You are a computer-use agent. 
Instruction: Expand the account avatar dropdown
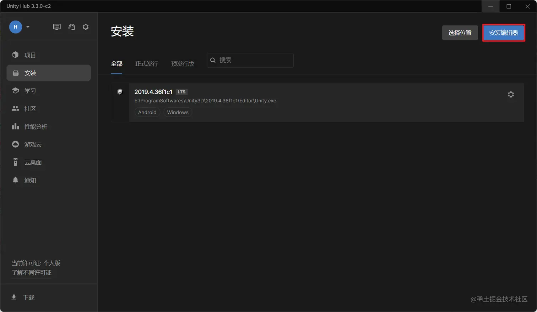pos(28,27)
